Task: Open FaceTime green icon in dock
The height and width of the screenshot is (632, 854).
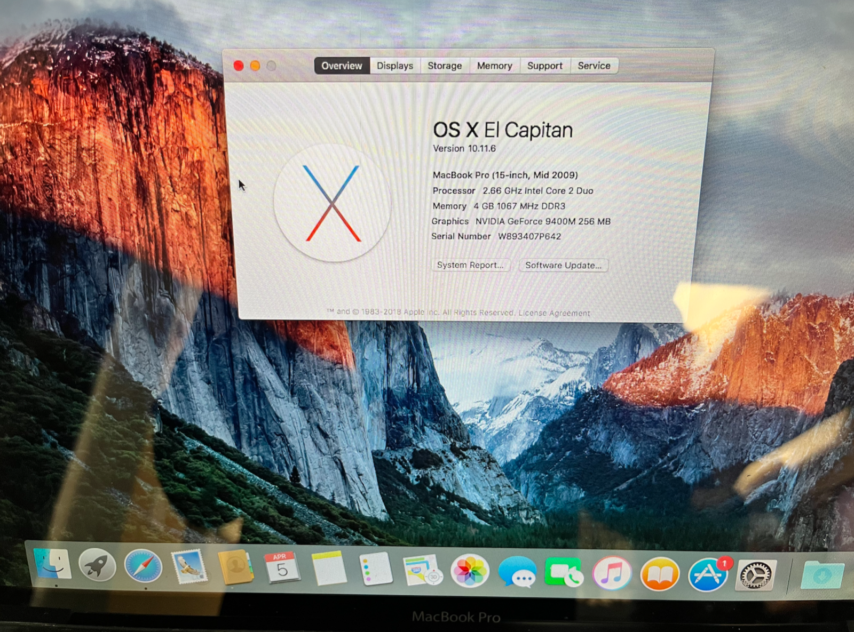Action: point(564,573)
